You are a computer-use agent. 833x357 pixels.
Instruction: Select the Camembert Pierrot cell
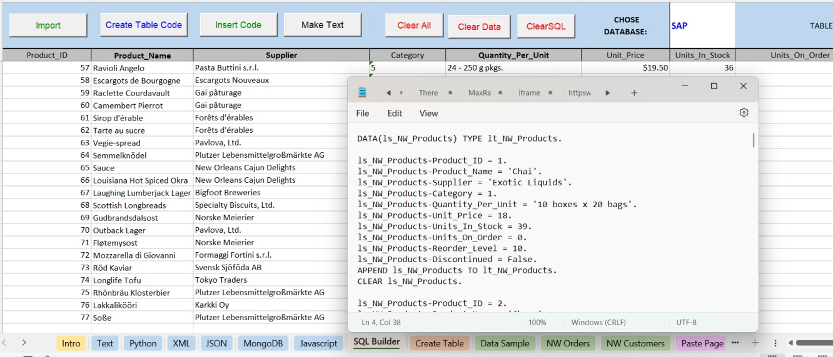(143, 105)
